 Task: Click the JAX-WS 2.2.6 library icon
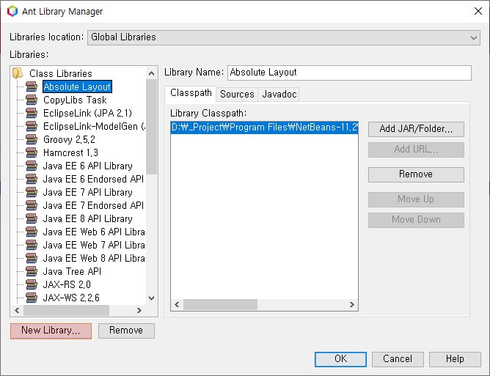point(32,298)
